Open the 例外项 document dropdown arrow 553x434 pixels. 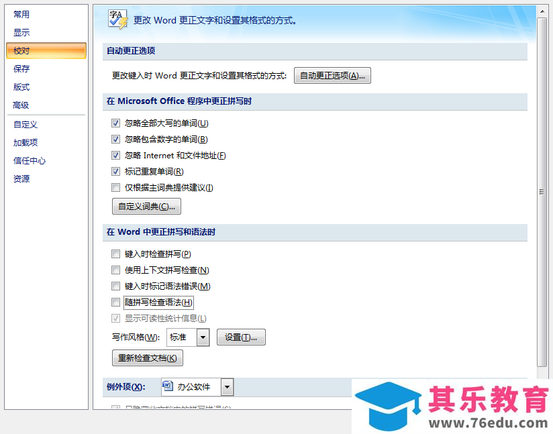click(x=227, y=387)
